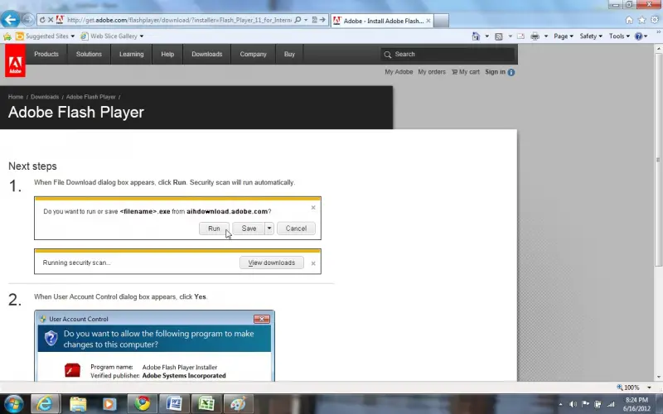Open the Windows Start menu
The height and width of the screenshot is (414, 663).
pos(13,404)
